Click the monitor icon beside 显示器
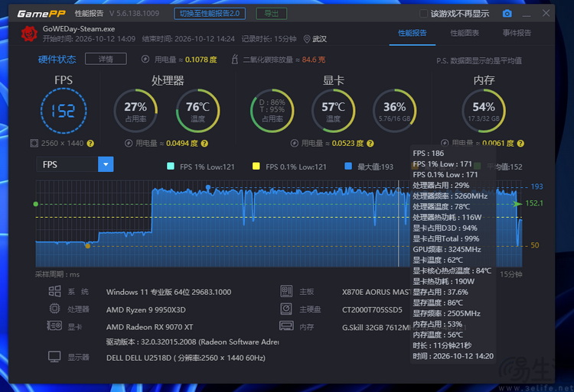 click(54, 357)
